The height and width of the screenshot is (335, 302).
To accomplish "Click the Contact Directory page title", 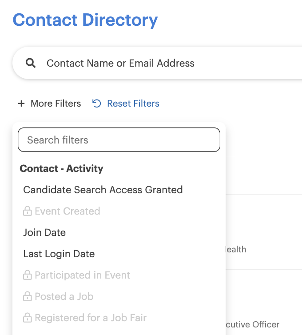I will [x=85, y=20].
